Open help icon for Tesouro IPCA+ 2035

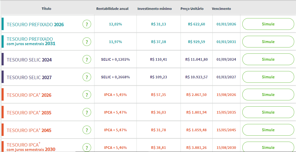coord(87,113)
